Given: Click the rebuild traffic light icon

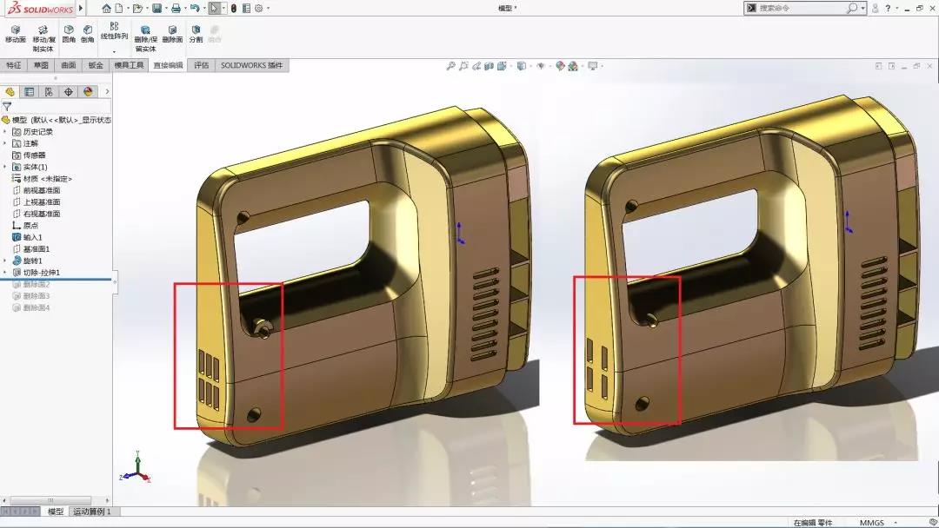Looking at the screenshot, I should tap(232, 8).
